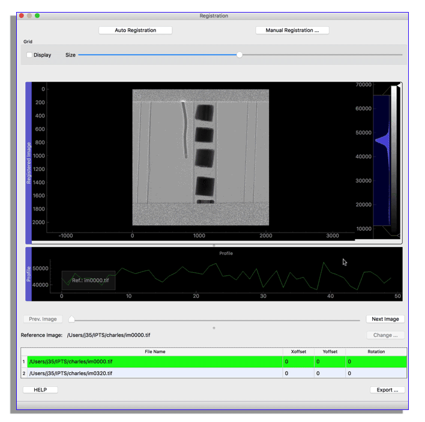Click the image selection slider handle
This screenshot has height=422, width=425.
[x=71, y=319]
